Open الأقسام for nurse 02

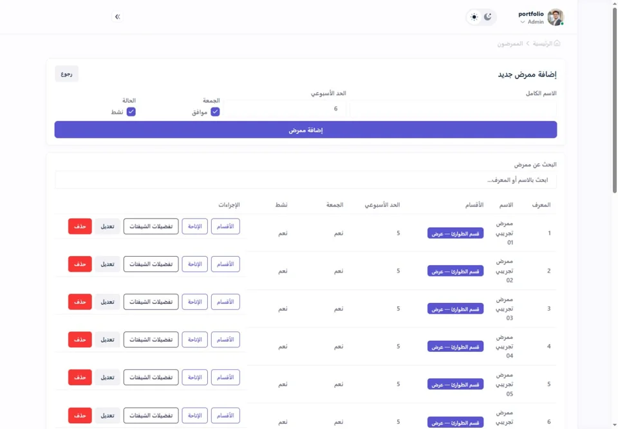225,264
